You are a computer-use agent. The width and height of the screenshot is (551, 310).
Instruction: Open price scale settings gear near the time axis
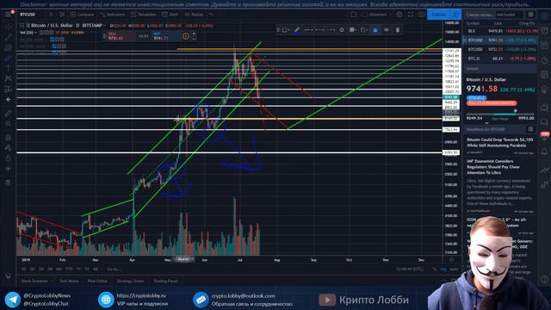(x=451, y=260)
